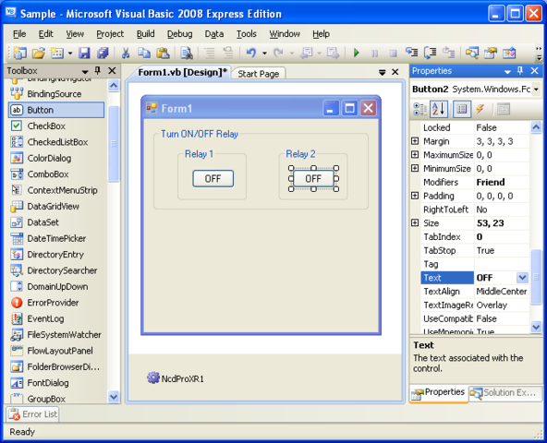Click the Step Over debug icon
This screenshot has width=547, height=443.
click(x=431, y=53)
